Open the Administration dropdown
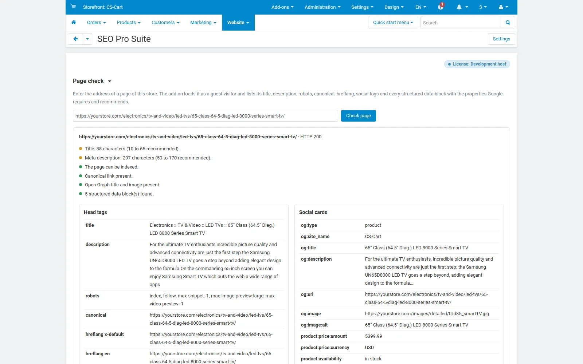The width and height of the screenshot is (583, 364). tap(322, 7)
